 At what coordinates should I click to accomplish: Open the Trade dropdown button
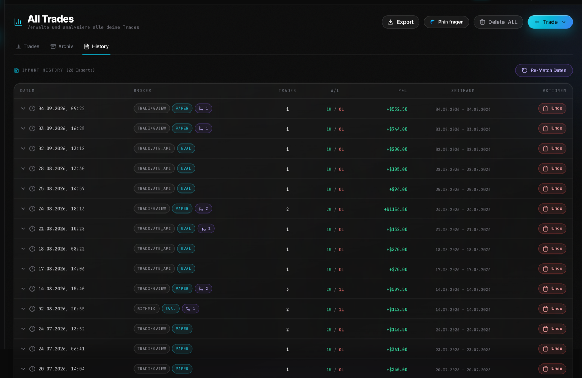pyautogui.click(x=550, y=22)
